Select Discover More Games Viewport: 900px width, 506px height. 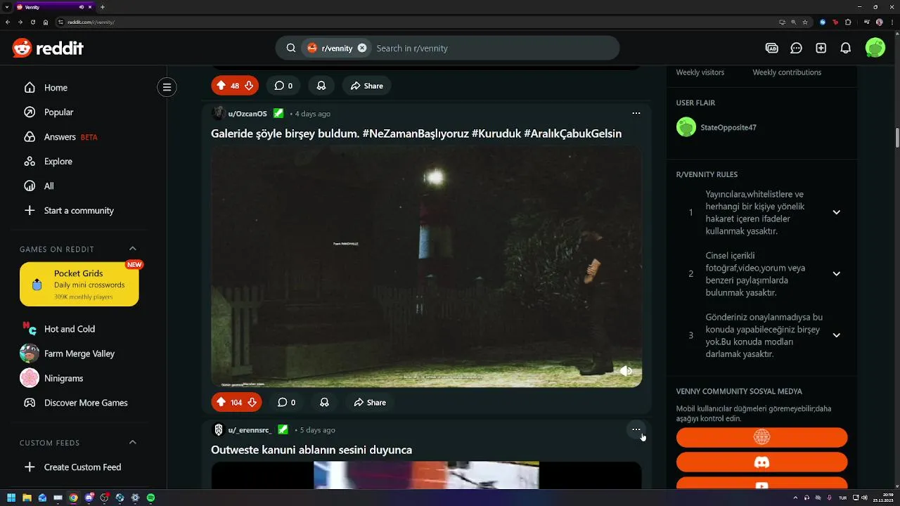click(x=84, y=403)
